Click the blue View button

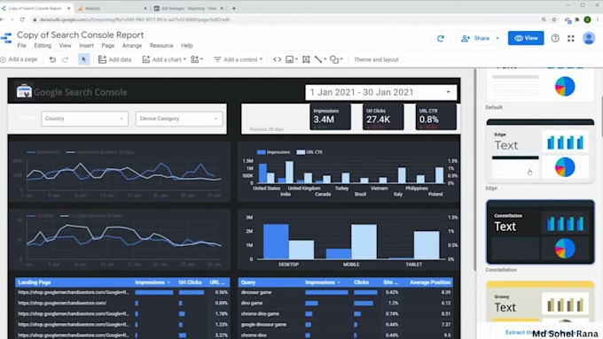click(x=526, y=38)
